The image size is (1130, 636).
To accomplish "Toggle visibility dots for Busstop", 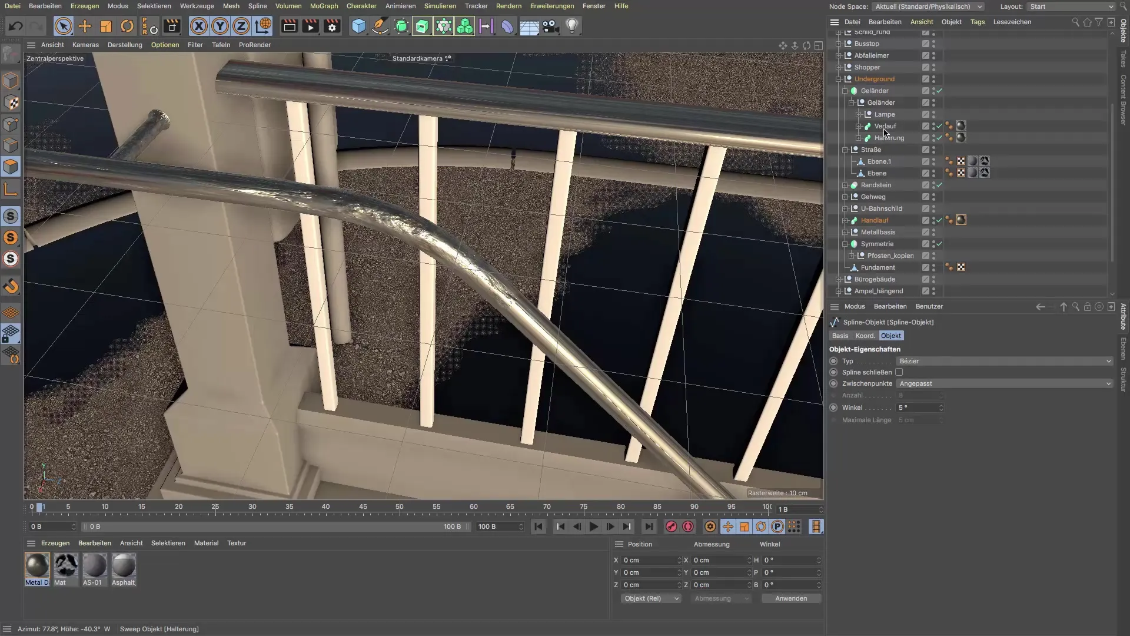I will (933, 44).
